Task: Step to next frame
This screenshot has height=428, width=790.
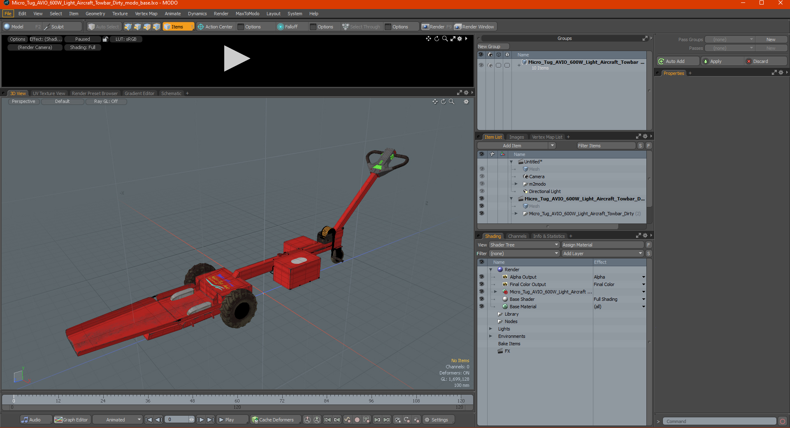Action: tap(200, 420)
